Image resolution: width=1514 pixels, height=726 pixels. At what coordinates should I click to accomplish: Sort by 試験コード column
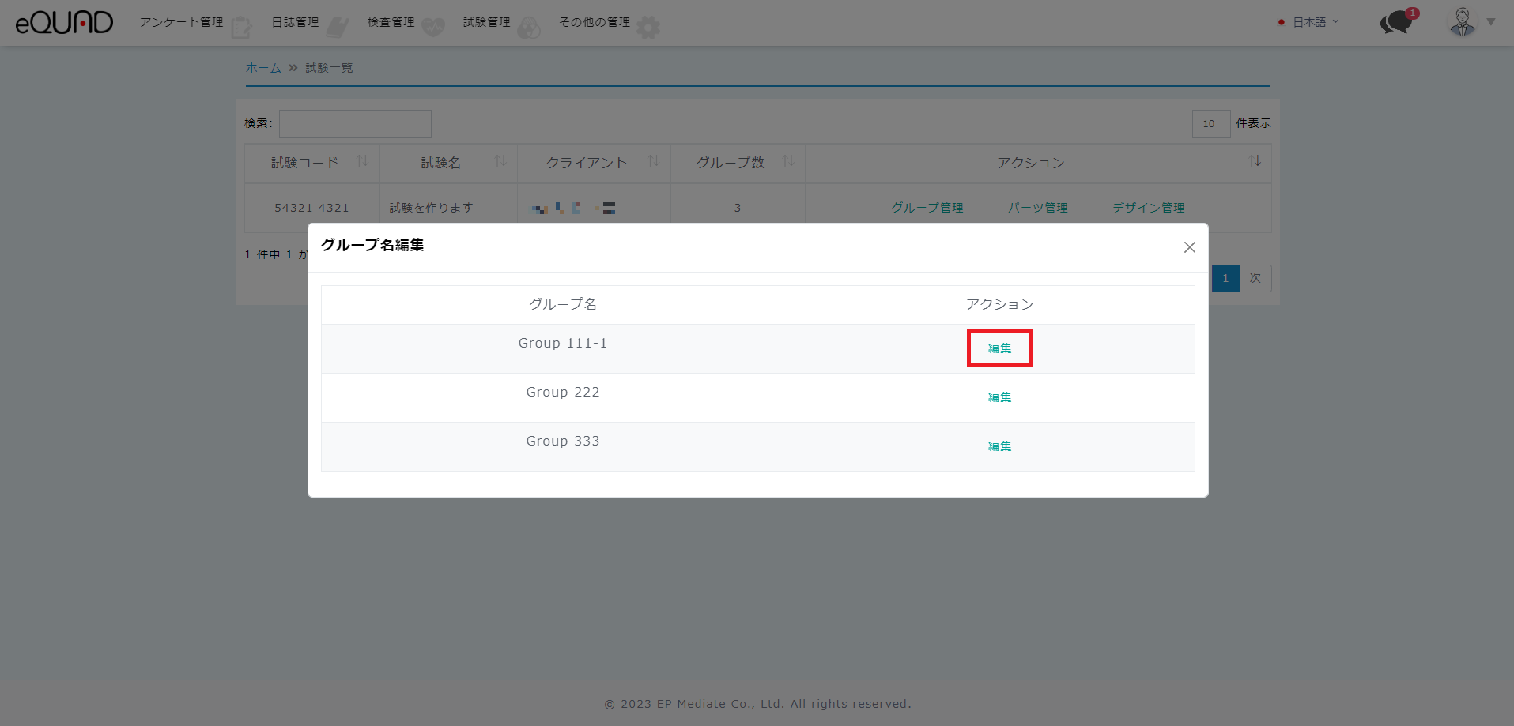point(362,161)
